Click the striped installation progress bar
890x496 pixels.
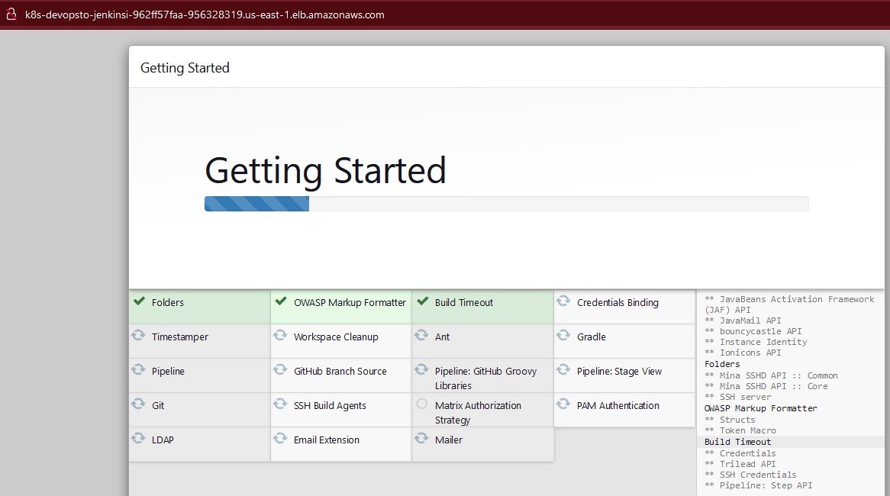[257, 204]
